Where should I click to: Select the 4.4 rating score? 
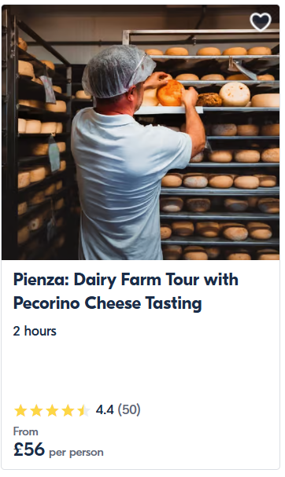(105, 409)
